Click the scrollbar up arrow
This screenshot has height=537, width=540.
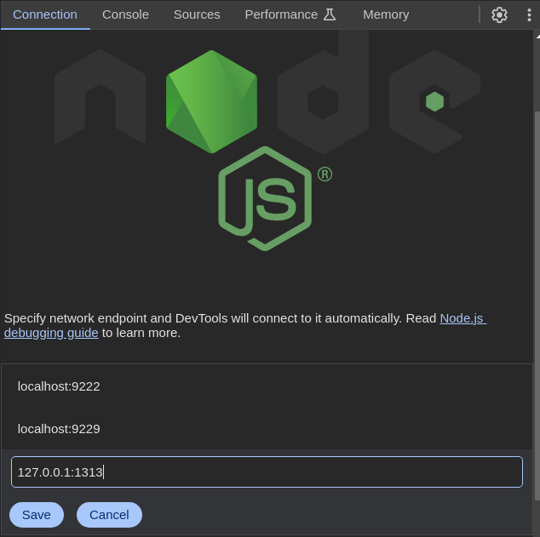(x=537, y=37)
